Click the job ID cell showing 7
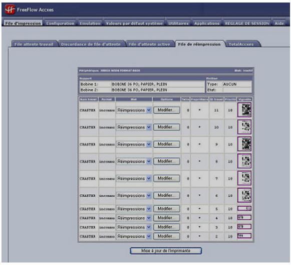291x265 pixels. click(x=216, y=179)
